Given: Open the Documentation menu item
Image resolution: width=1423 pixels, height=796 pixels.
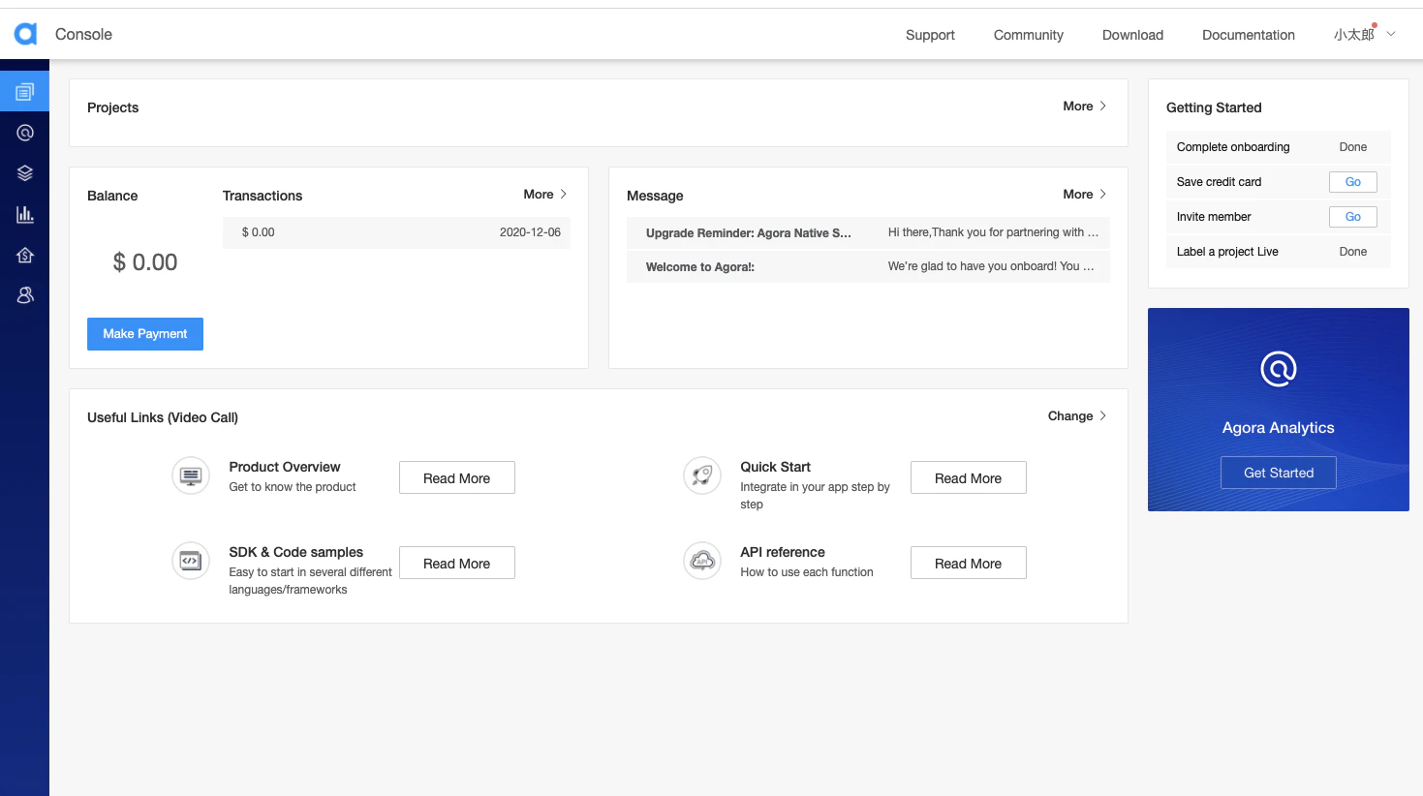Looking at the screenshot, I should (1248, 35).
